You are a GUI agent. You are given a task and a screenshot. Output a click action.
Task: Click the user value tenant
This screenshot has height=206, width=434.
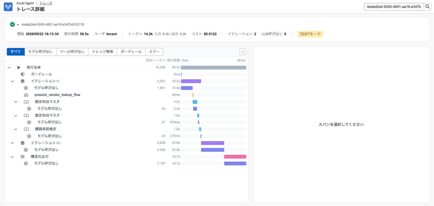click(x=112, y=34)
